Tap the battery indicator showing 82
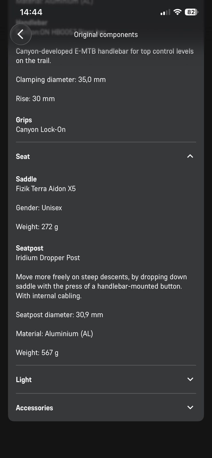This screenshot has height=458, width=212. pos(191,12)
